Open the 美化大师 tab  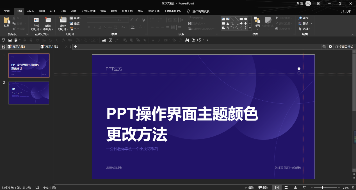154,11
